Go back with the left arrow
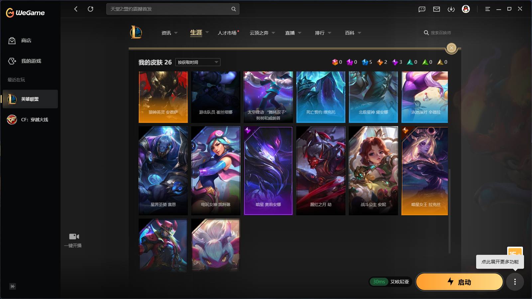 point(76,9)
